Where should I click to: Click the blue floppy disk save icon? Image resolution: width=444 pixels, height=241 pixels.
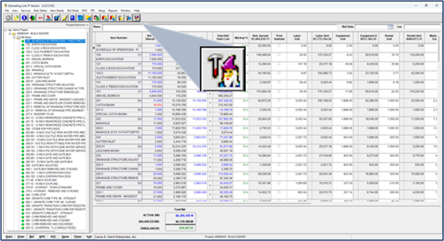click(x=73, y=18)
